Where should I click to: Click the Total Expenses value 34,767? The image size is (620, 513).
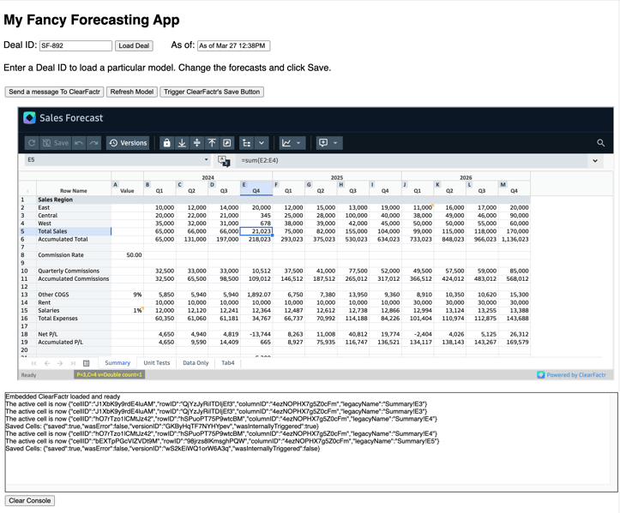256,319
